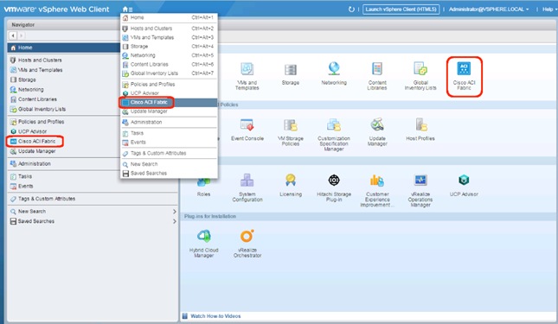Select Home in the dropdown menu

point(169,17)
